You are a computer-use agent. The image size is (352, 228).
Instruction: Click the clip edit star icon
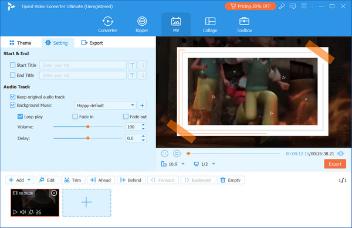(x=31, y=212)
